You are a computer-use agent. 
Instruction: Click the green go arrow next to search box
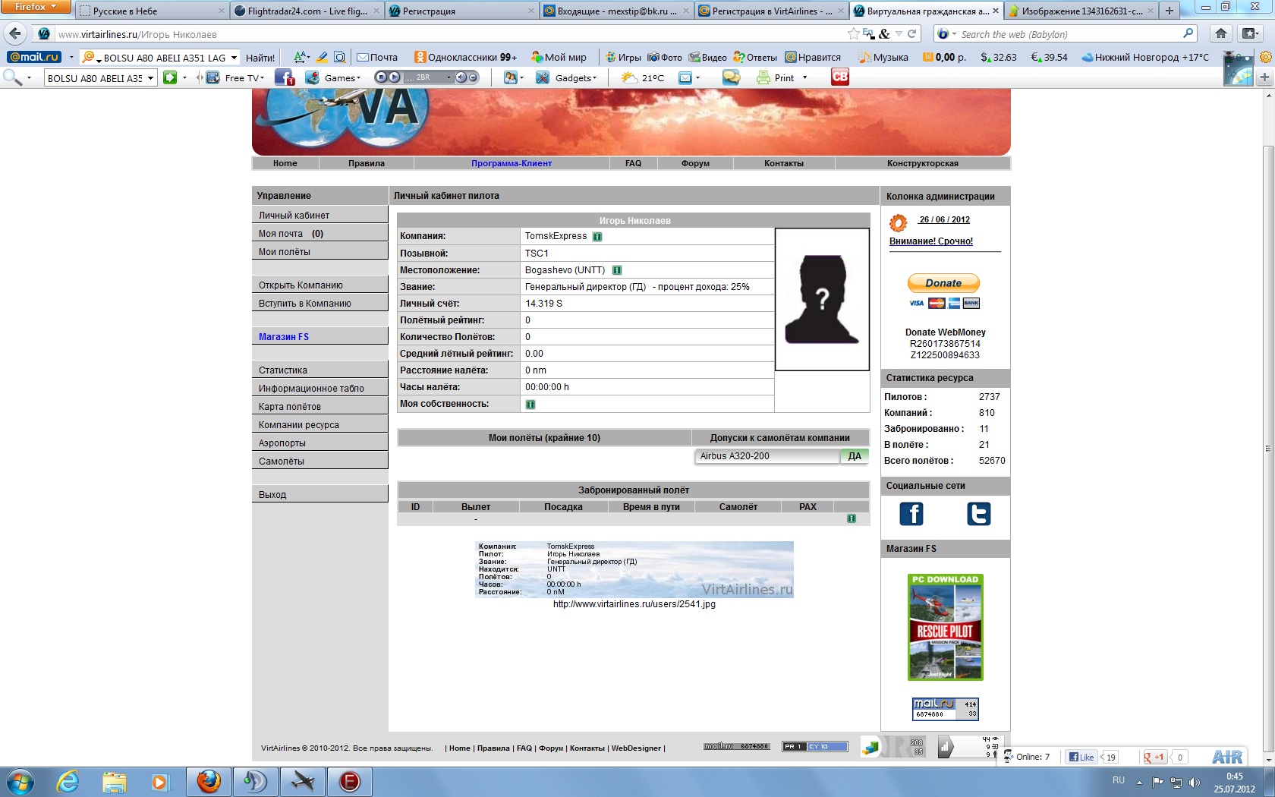(170, 77)
